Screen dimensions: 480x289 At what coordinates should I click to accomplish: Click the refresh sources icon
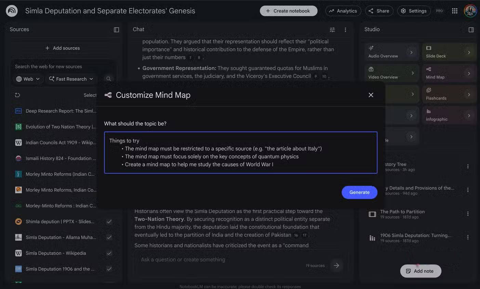(x=18, y=95)
